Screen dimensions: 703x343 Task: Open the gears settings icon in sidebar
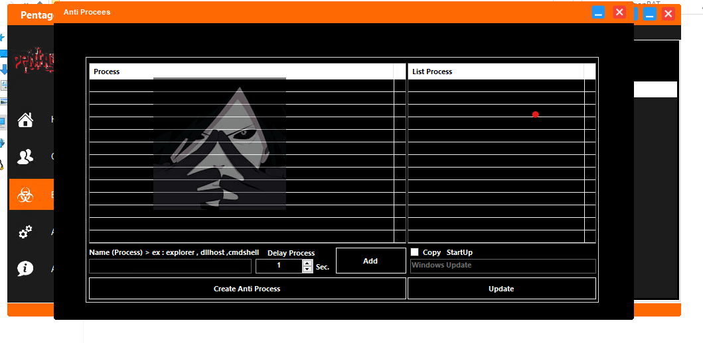coord(25,232)
